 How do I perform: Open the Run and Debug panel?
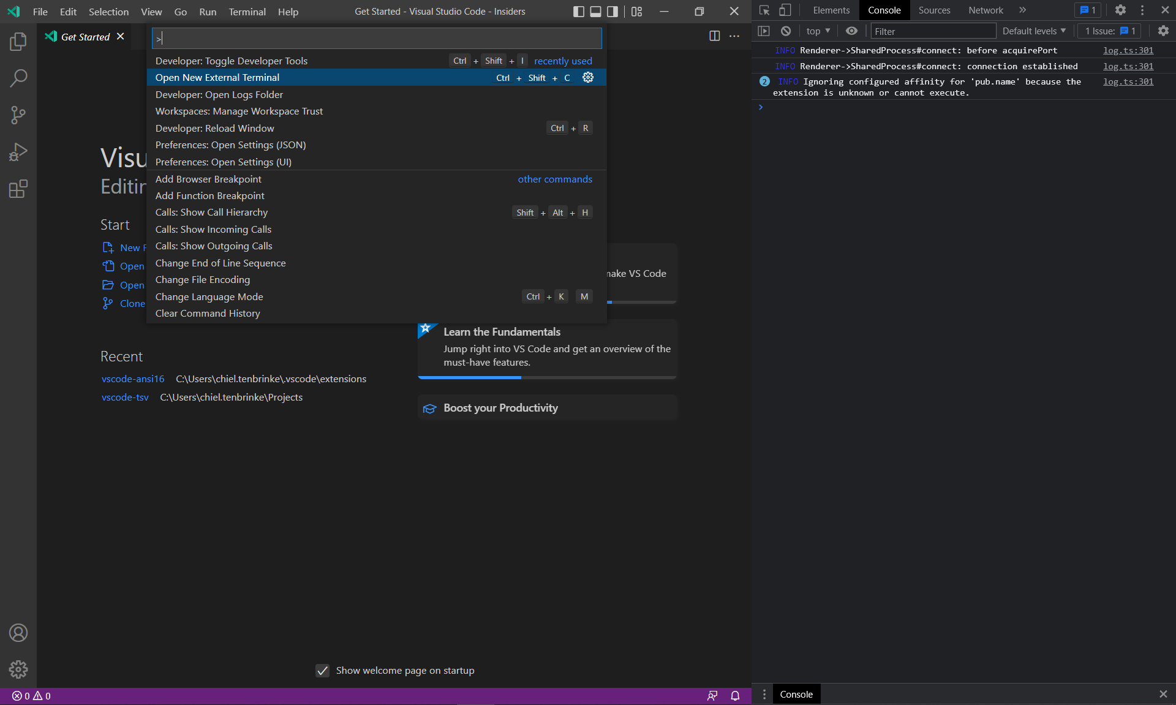click(x=18, y=152)
